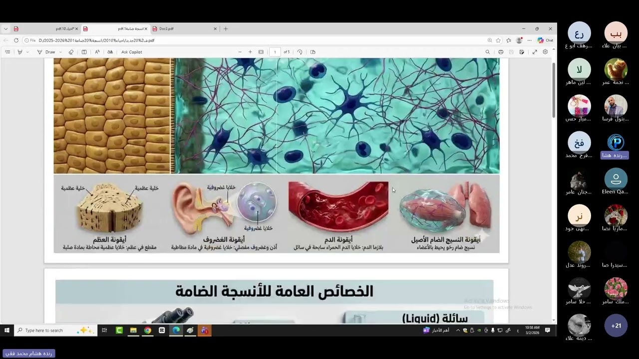Open PDF viewer settings gear
The width and height of the screenshot is (639, 359).
pos(545,52)
